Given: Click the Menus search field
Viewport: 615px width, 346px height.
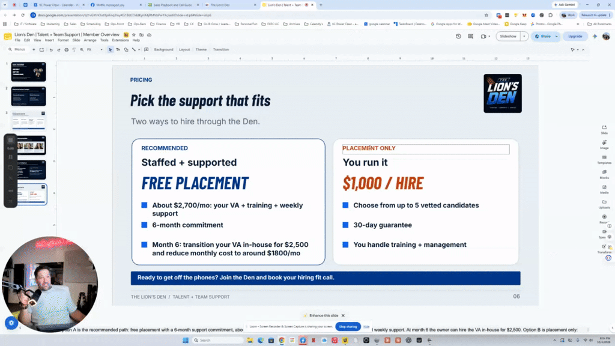Looking at the screenshot, I should point(17,50).
